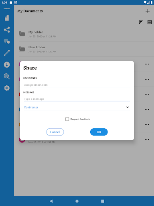The height and width of the screenshot is (206, 154).
Task: Tap the My Documents heading
Action: [x=30, y=11]
